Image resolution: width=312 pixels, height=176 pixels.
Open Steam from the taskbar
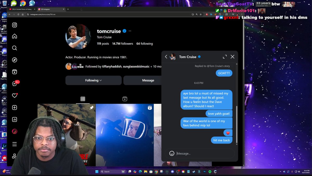[194, 172]
